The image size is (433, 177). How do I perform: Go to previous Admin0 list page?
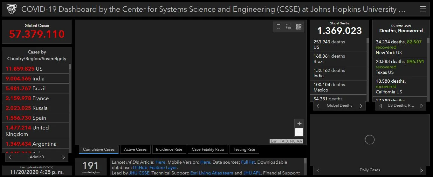click(10, 157)
